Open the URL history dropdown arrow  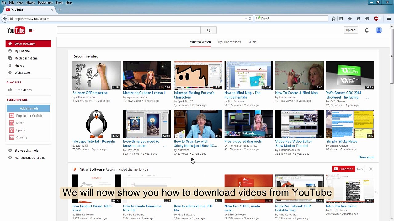246,19
